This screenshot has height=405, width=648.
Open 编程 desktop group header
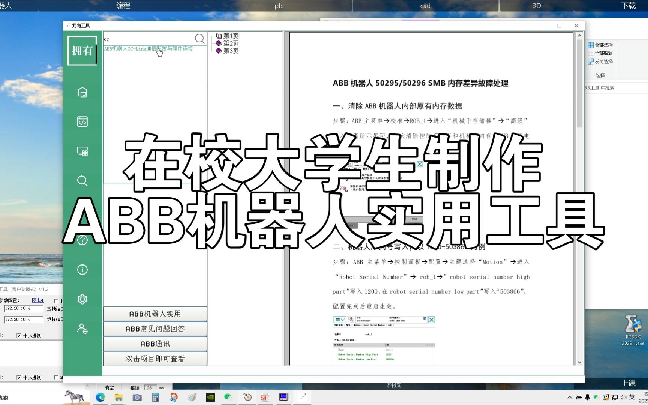(x=123, y=6)
